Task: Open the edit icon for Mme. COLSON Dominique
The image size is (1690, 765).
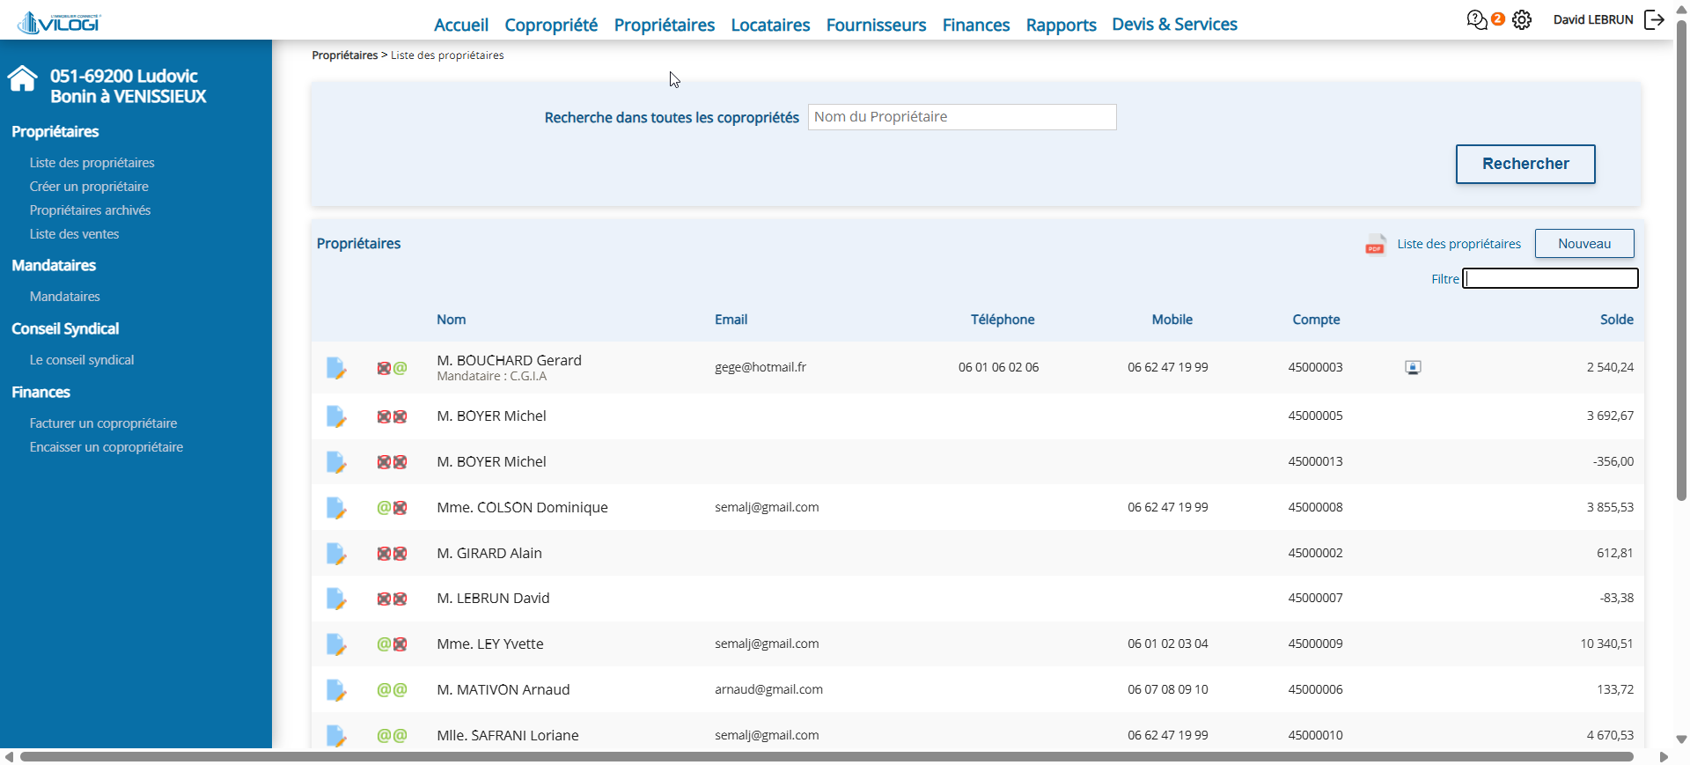Action: [336, 508]
